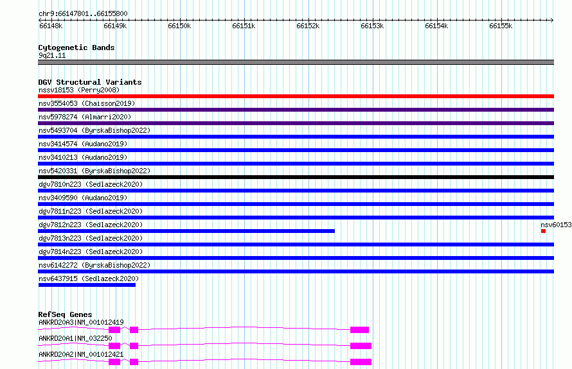The width and height of the screenshot is (572, 369).
Task: Click the dgv7813n223 (Sedlazeck2020) label
Action: pyautogui.click(x=91, y=238)
